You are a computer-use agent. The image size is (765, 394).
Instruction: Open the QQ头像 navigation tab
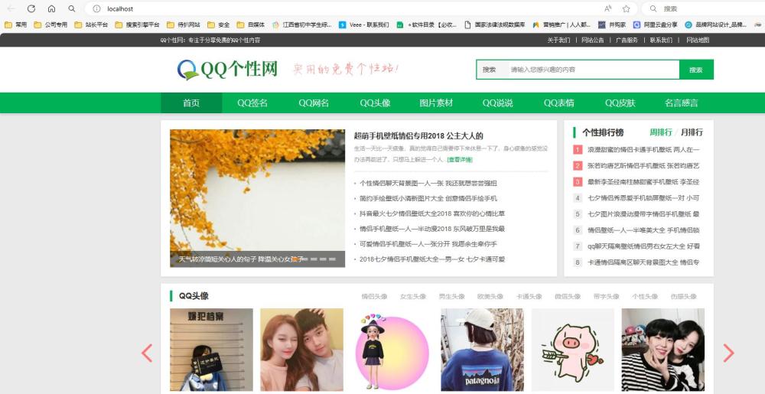pos(375,103)
